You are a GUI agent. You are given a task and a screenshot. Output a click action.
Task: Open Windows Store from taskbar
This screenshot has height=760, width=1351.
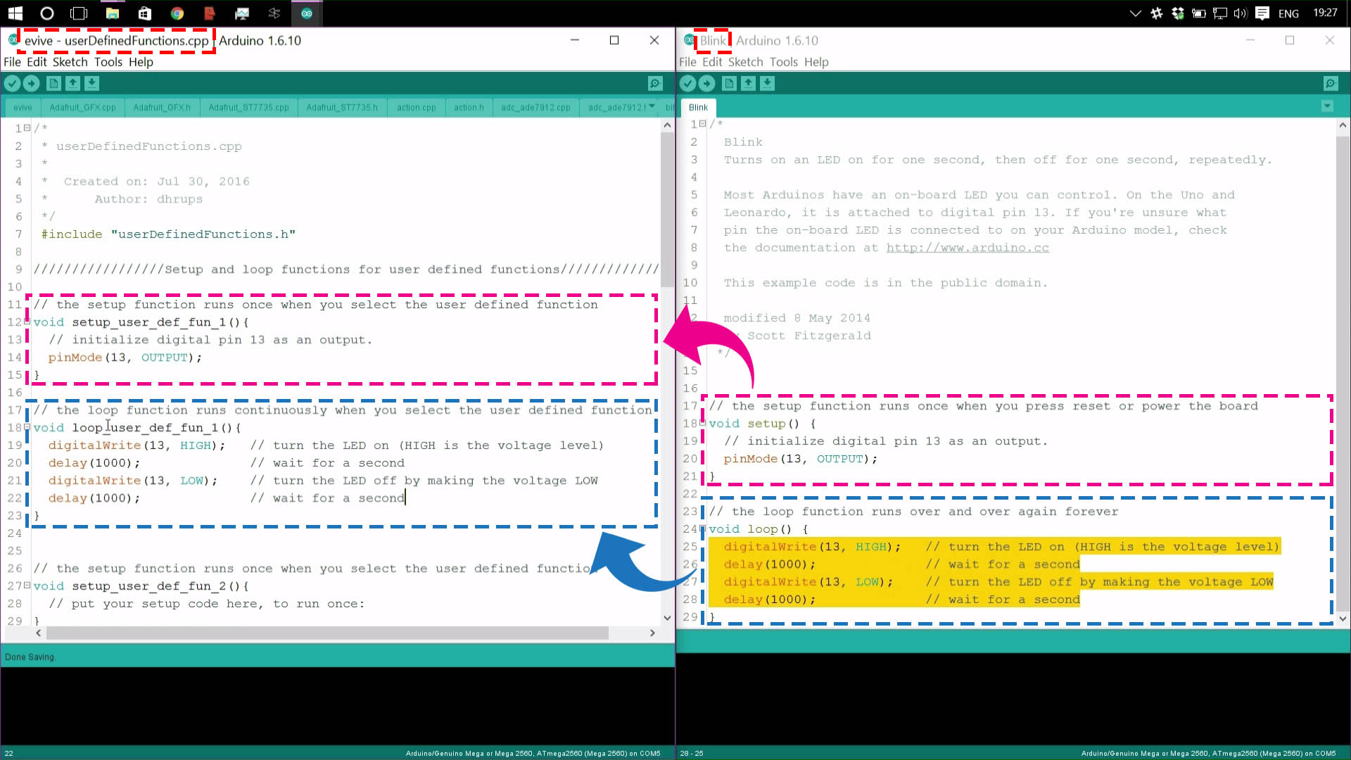pos(144,13)
